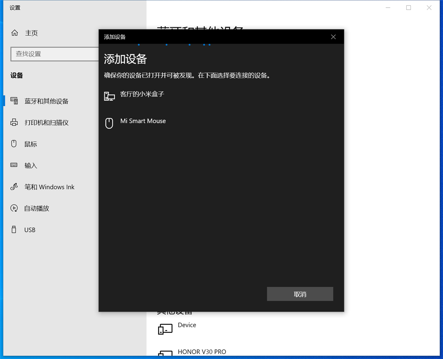Select the 客厅的小米盒子 device
Viewport: 443px width, 359px height.
221,96
